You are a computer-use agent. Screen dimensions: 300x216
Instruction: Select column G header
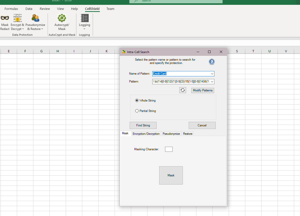click(41, 51)
